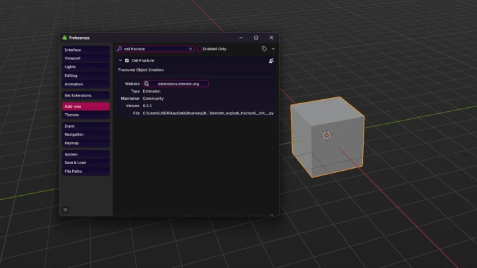
Task: Open the add-on settings dropdown arrow
Action: click(x=273, y=48)
